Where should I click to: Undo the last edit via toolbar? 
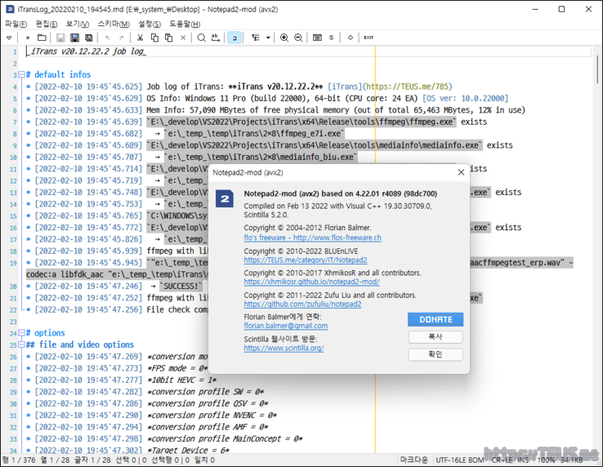[x=107, y=38]
